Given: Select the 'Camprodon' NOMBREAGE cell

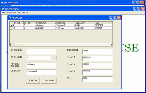Looking at the screenshot, I should pos(44,28).
